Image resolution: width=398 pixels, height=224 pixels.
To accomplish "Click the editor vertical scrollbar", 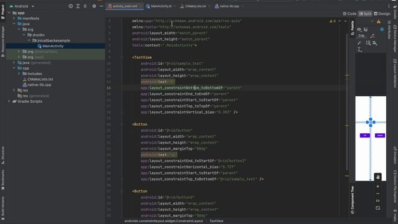I will [x=347, y=101].
